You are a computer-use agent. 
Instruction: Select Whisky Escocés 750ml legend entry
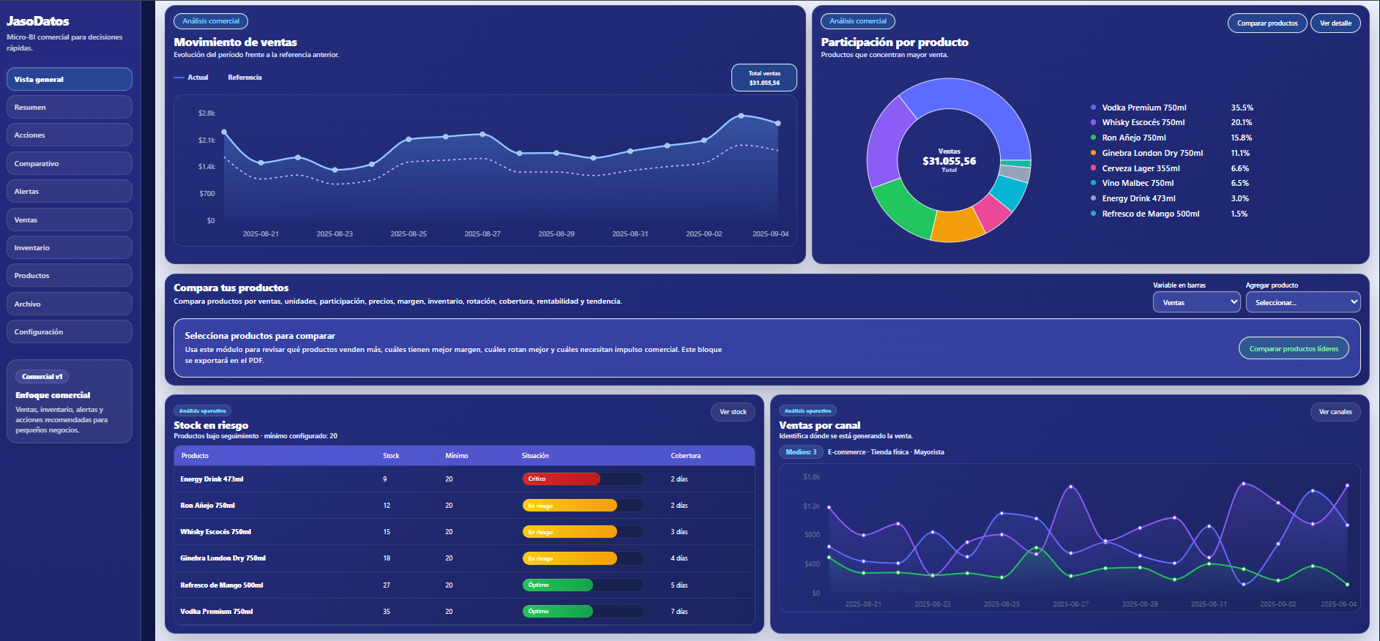pyautogui.click(x=1171, y=122)
